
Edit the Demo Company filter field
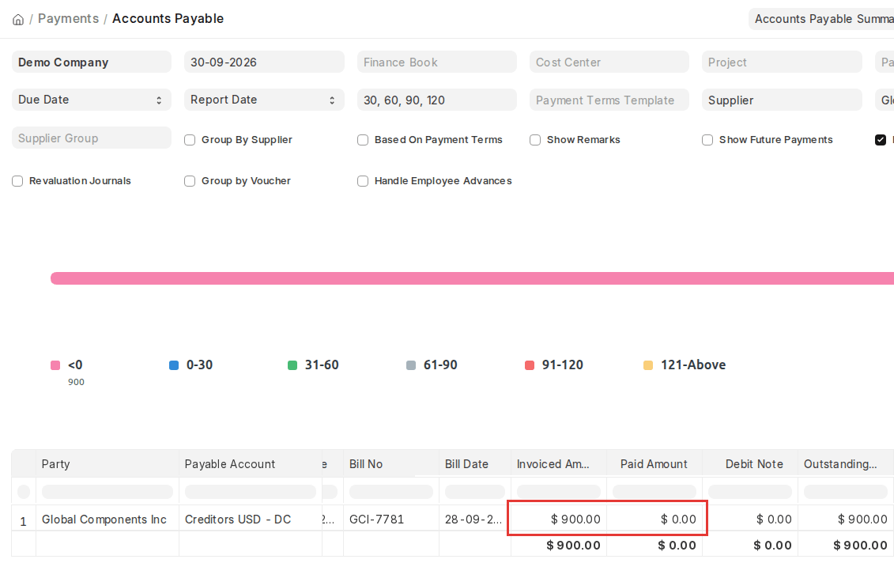(x=91, y=62)
